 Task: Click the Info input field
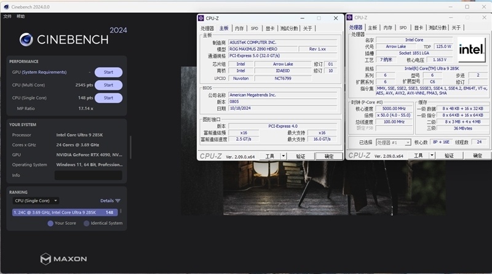click(x=89, y=175)
